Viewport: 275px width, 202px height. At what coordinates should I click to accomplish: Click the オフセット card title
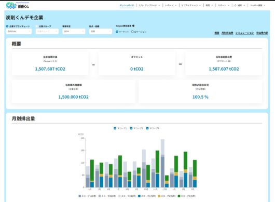pyautogui.click(x=137, y=57)
